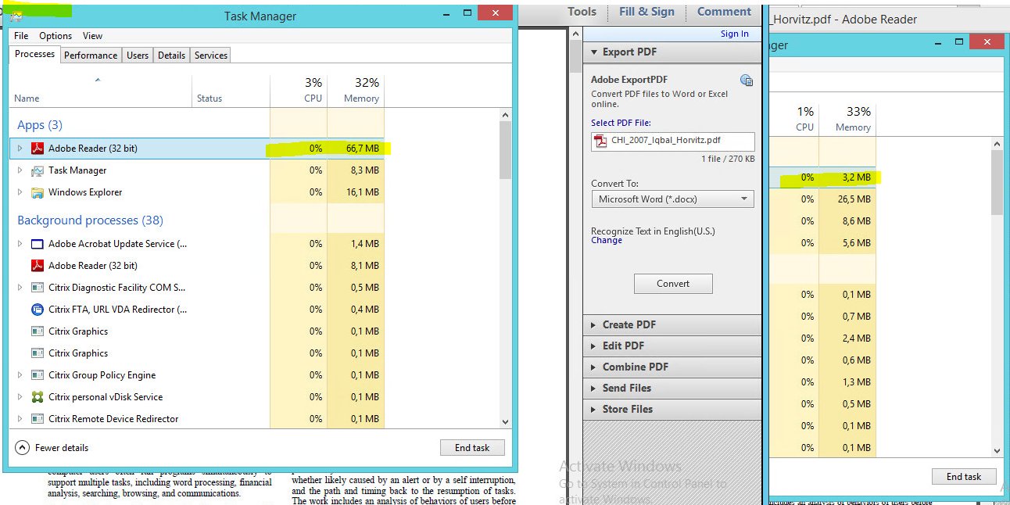Sort processes by the Name column header
This screenshot has width=1010, height=505.
click(101, 91)
